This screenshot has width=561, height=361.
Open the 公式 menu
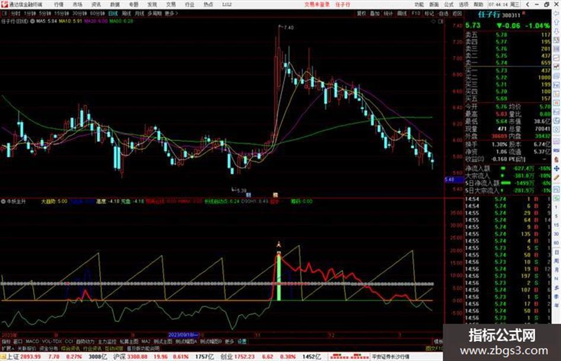click(449, 5)
